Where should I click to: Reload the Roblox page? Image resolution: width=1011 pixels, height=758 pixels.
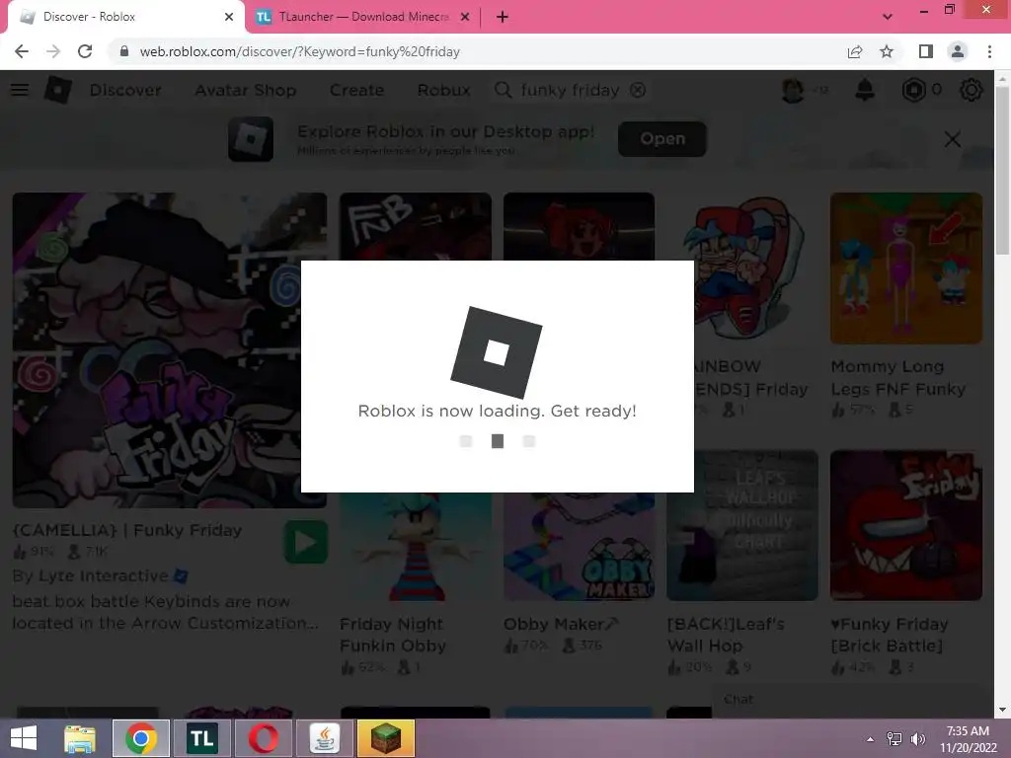tap(85, 51)
